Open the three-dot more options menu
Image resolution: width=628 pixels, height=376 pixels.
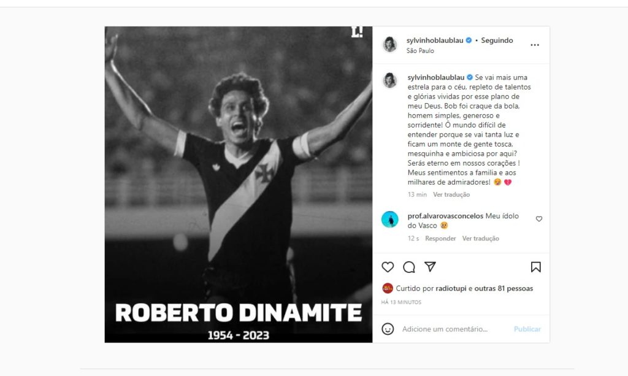click(x=535, y=45)
